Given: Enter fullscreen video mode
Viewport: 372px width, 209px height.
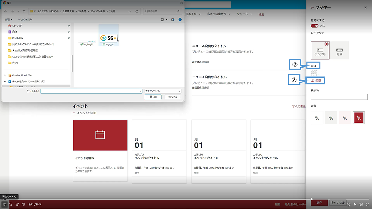Looking at the screenshot, I should point(367,204).
